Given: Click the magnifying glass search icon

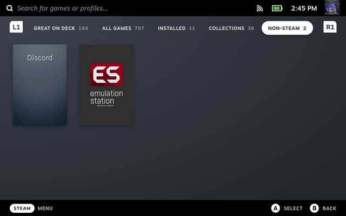Looking at the screenshot, I should (9, 9).
